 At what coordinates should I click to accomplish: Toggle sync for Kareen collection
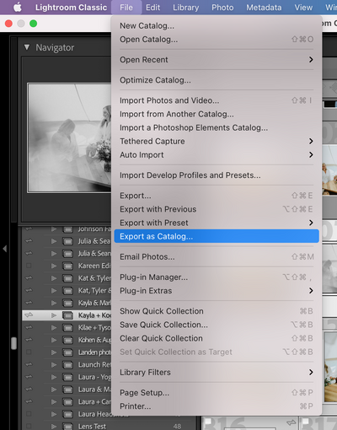29,266
